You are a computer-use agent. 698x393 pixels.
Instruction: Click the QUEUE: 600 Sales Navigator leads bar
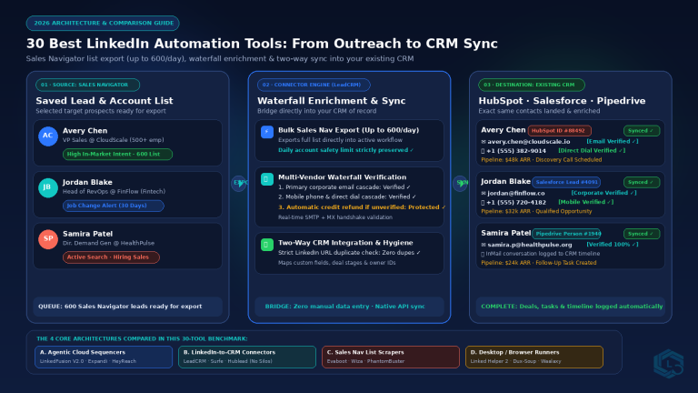128,307
